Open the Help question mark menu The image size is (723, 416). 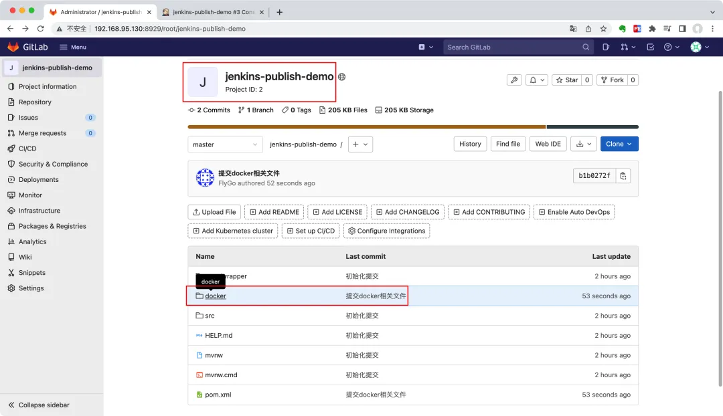(x=671, y=47)
